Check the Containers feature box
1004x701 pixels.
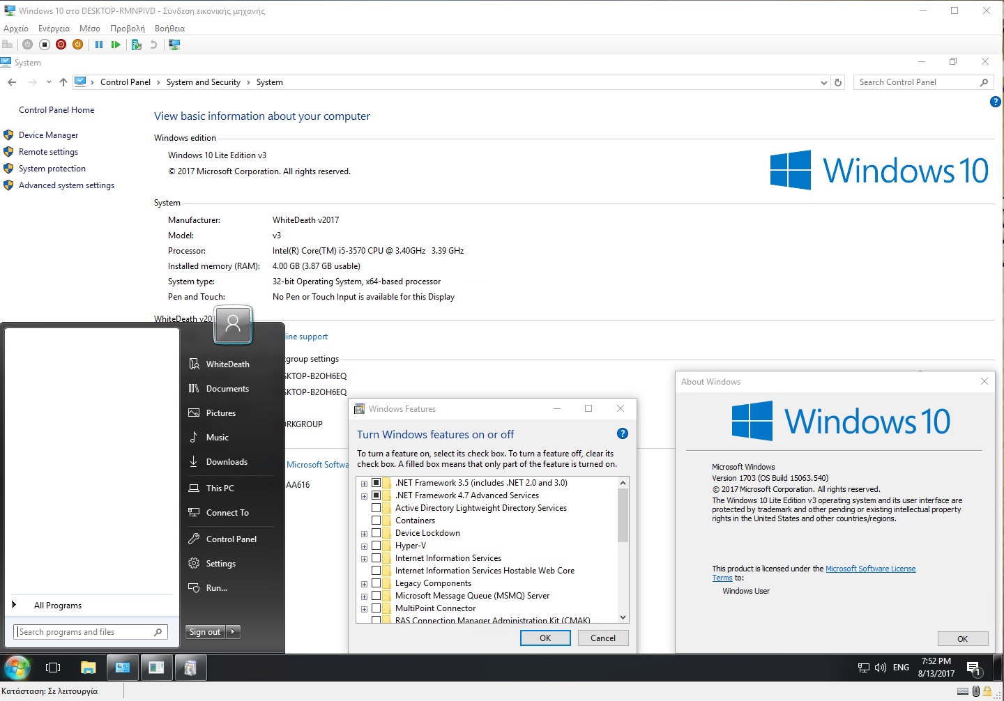(376, 521)
